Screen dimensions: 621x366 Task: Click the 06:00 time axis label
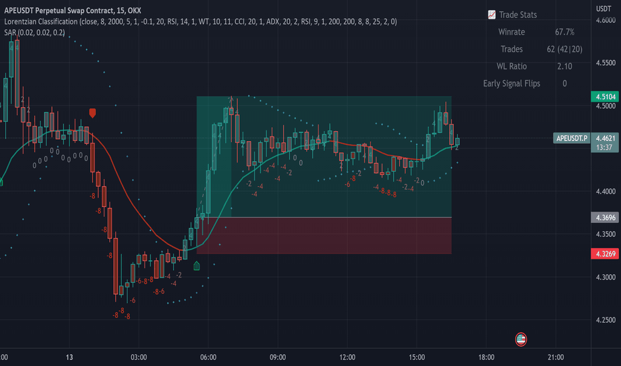209,357
